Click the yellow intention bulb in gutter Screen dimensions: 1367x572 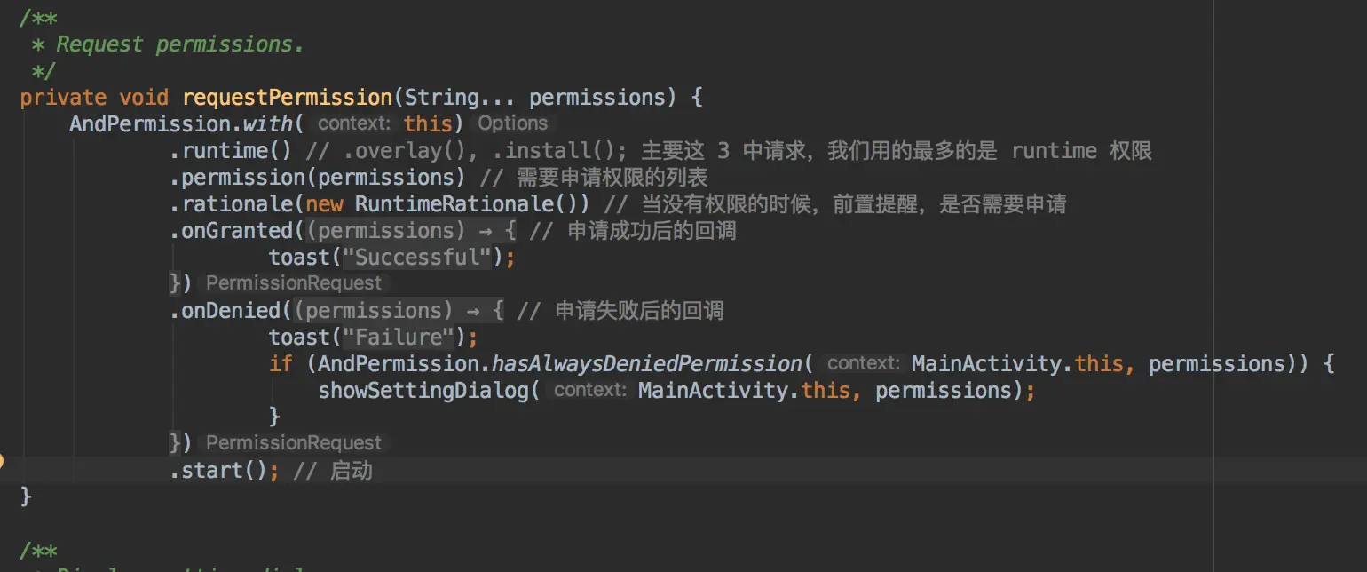coord(1,461)
